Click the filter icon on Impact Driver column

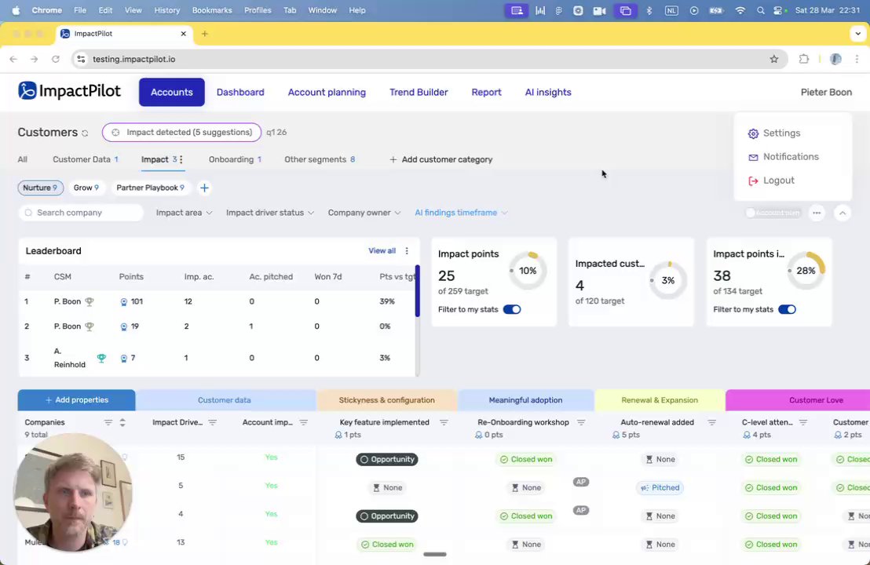(213, 422)
